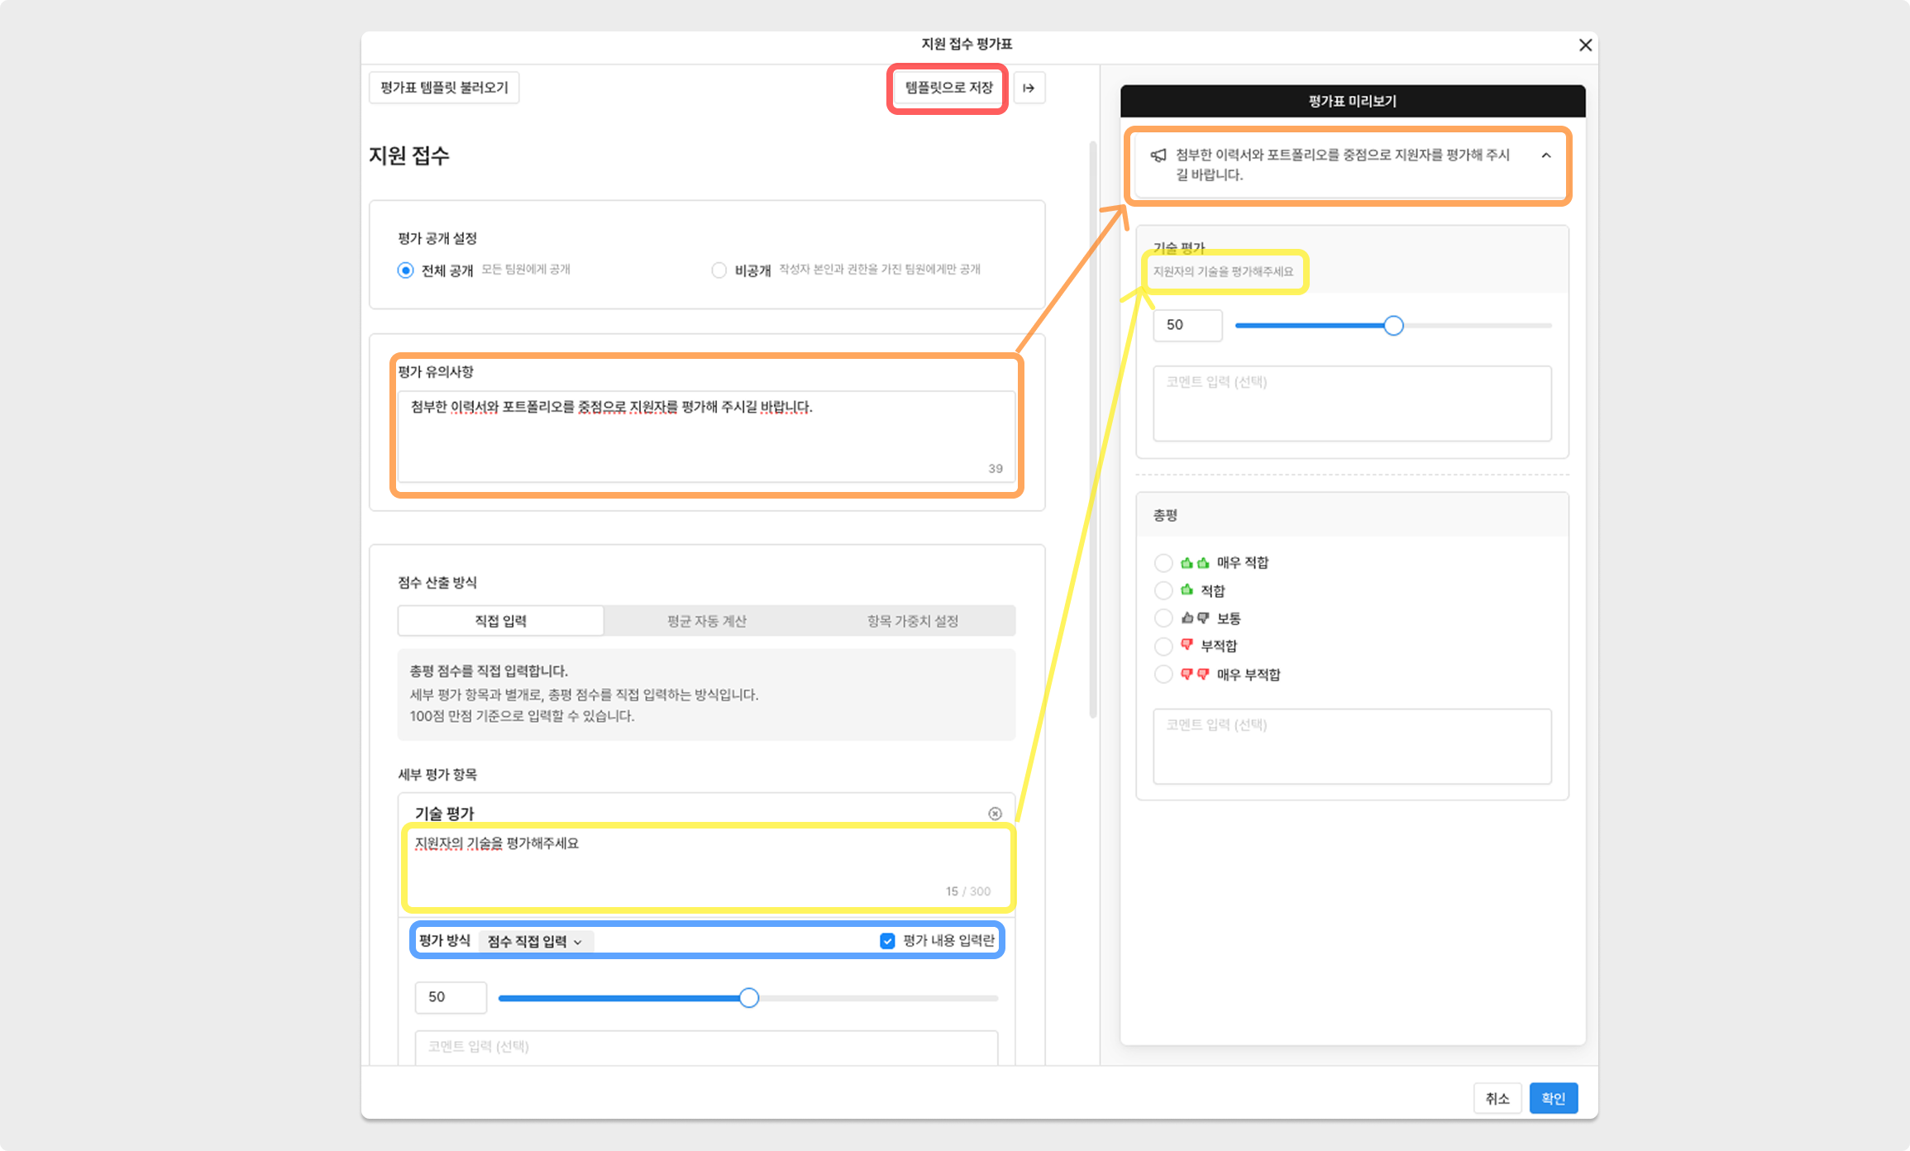Click the 기술 평가 item title in editor
Image resolution: width=1910 pixels, height=1151 pixels.
coord(445,814)
